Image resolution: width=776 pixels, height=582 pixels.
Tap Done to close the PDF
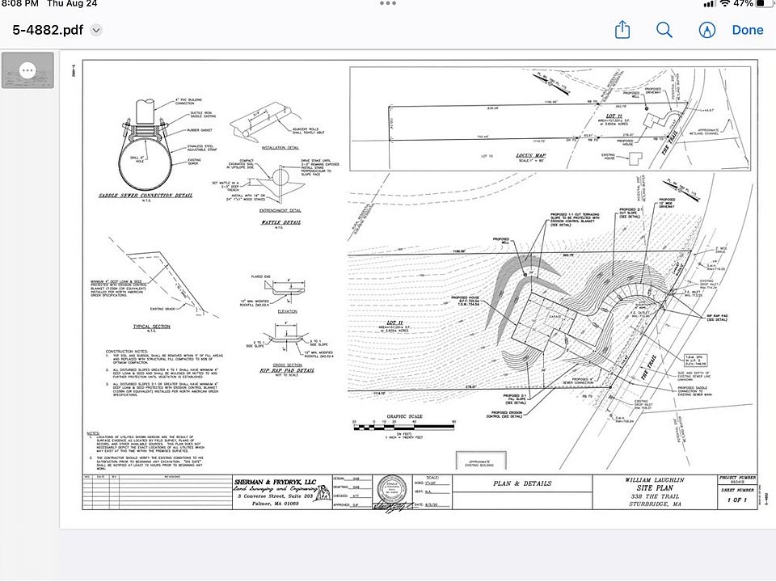pos(747,30)
